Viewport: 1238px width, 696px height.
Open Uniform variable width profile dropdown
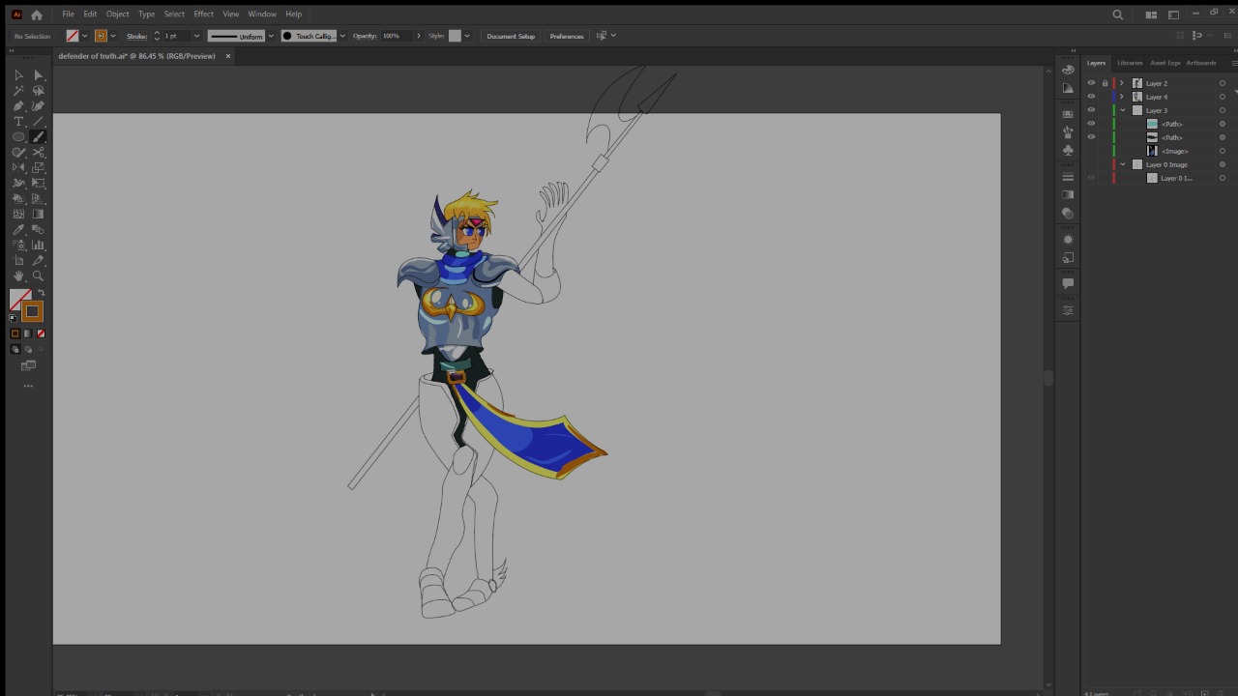(x=271, y=36)
